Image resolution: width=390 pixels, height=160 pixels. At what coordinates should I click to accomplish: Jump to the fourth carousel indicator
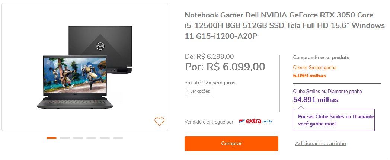[91, 138]
